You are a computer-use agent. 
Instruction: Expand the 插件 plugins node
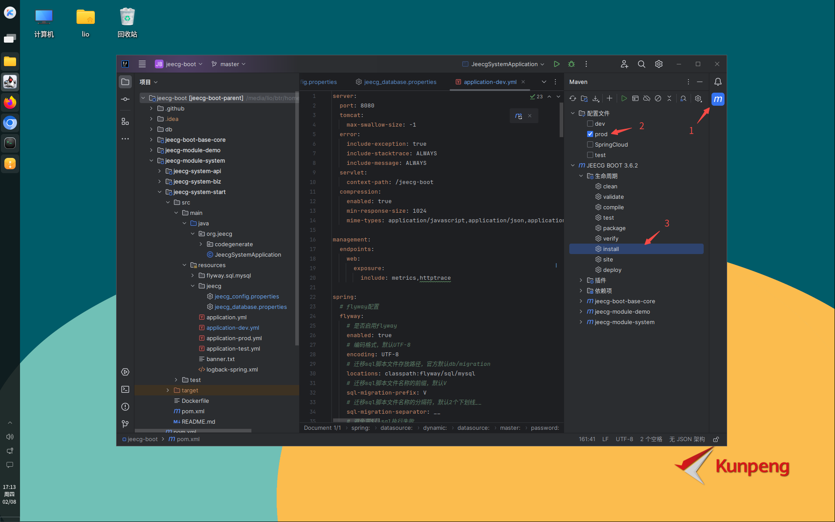(581, 280)
